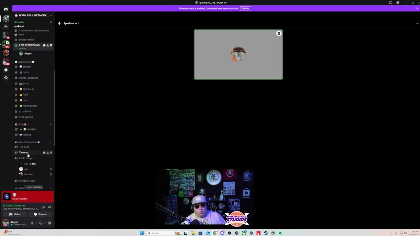Open headphone output options arrow
Viewport: 420px width, 236px height.
pos(45,223)
